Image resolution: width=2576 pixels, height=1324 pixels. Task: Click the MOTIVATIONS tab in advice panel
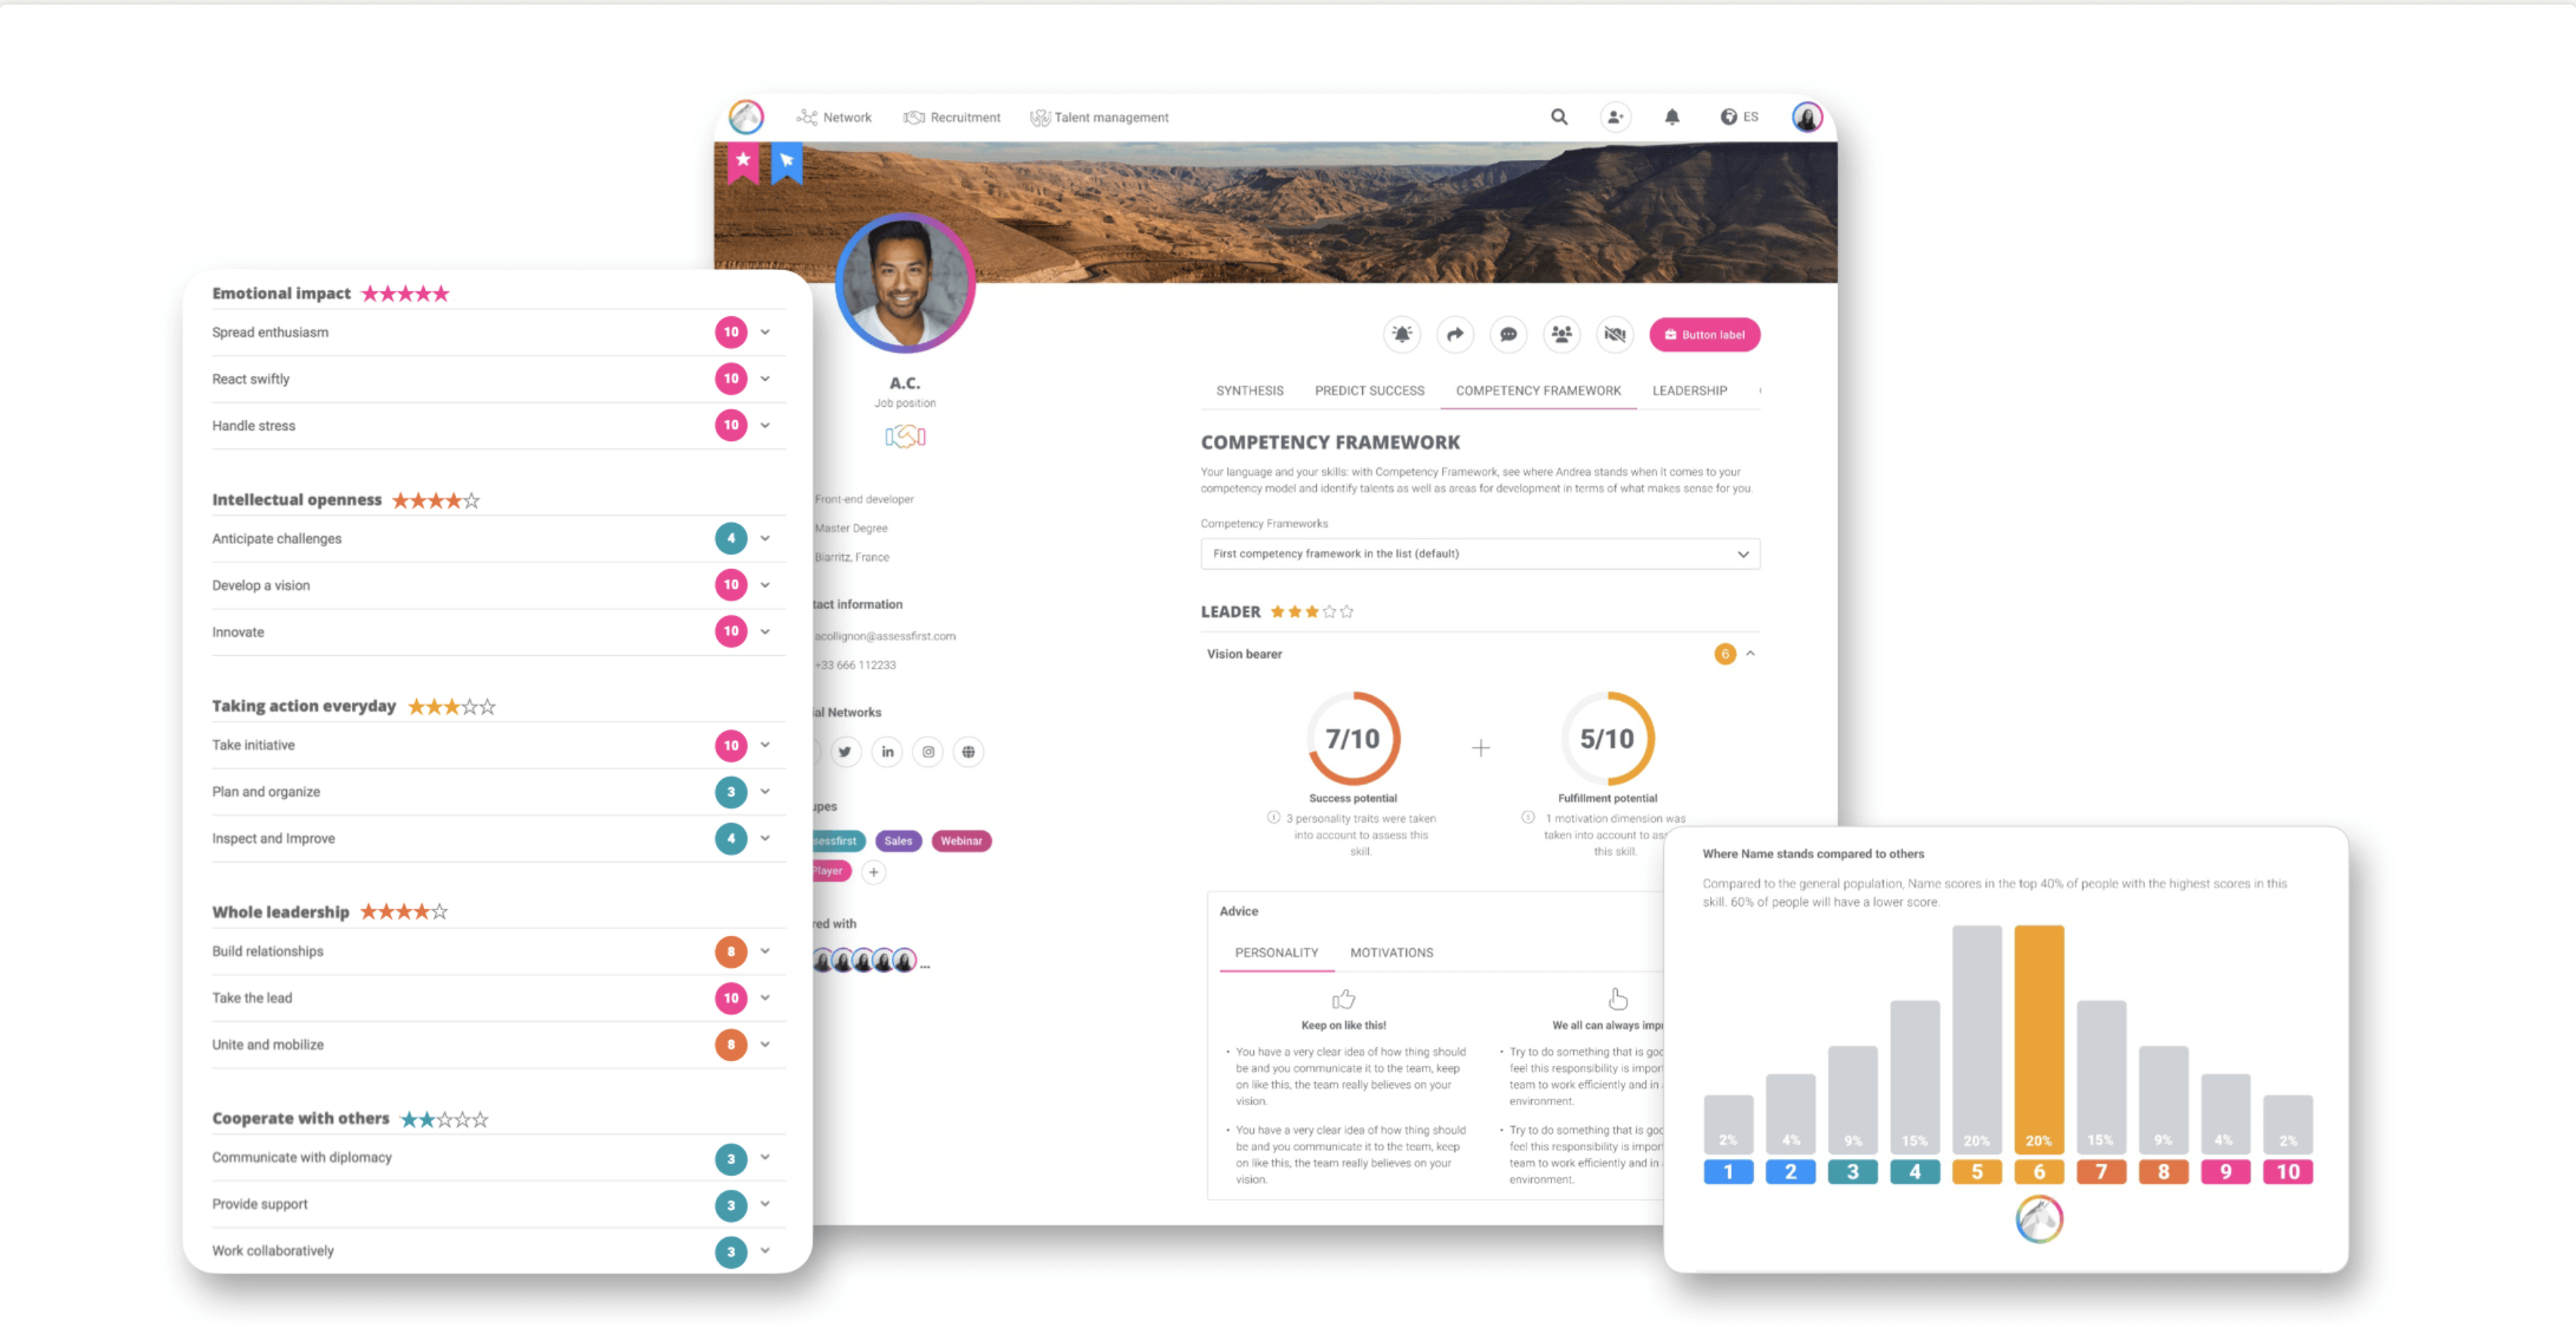(x=1393, y=953)
